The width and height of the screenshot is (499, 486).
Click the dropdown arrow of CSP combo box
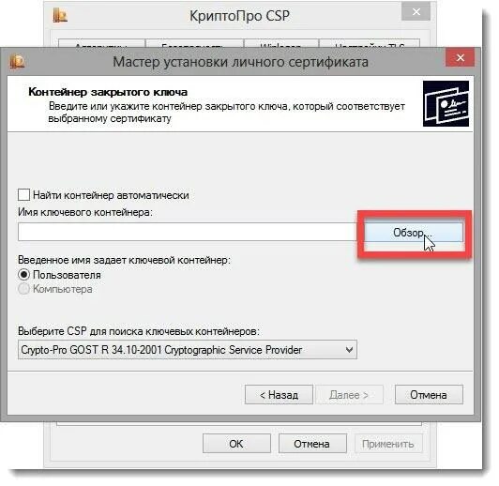pyautogui.click(x=349, y=350)
